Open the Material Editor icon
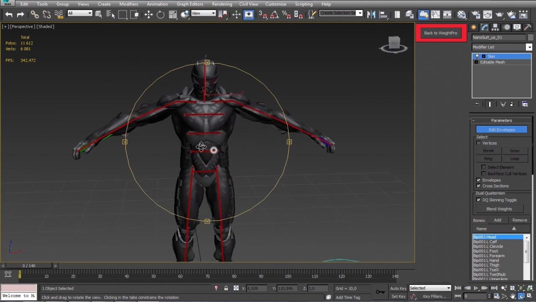The height and width of the screenshot is (302, 536). [x=461, y=15]
